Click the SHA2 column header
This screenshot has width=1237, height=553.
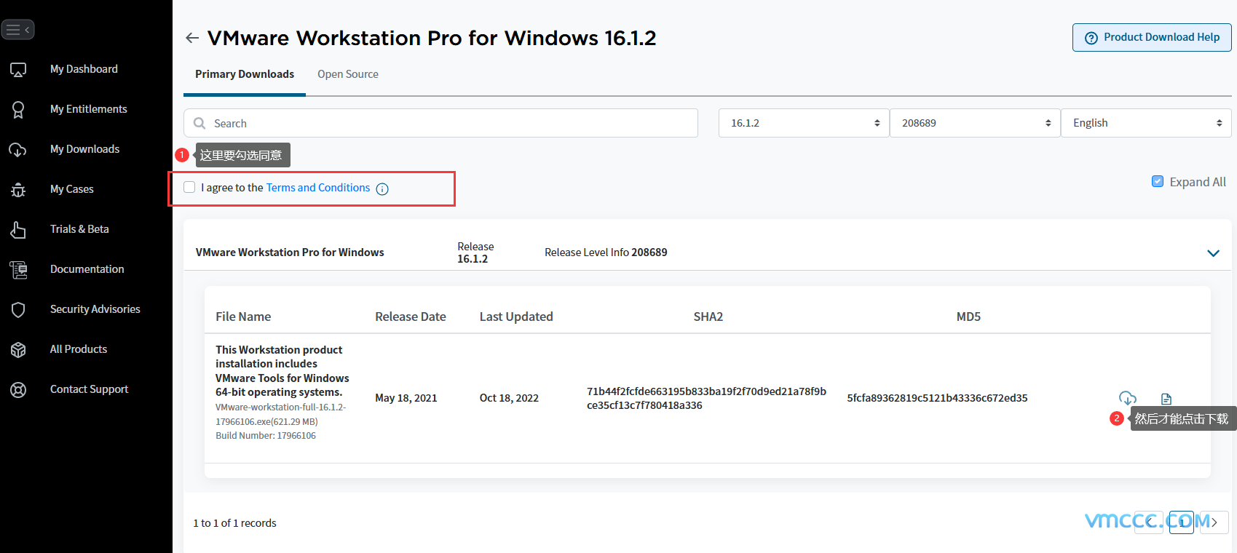coord(708,317)
